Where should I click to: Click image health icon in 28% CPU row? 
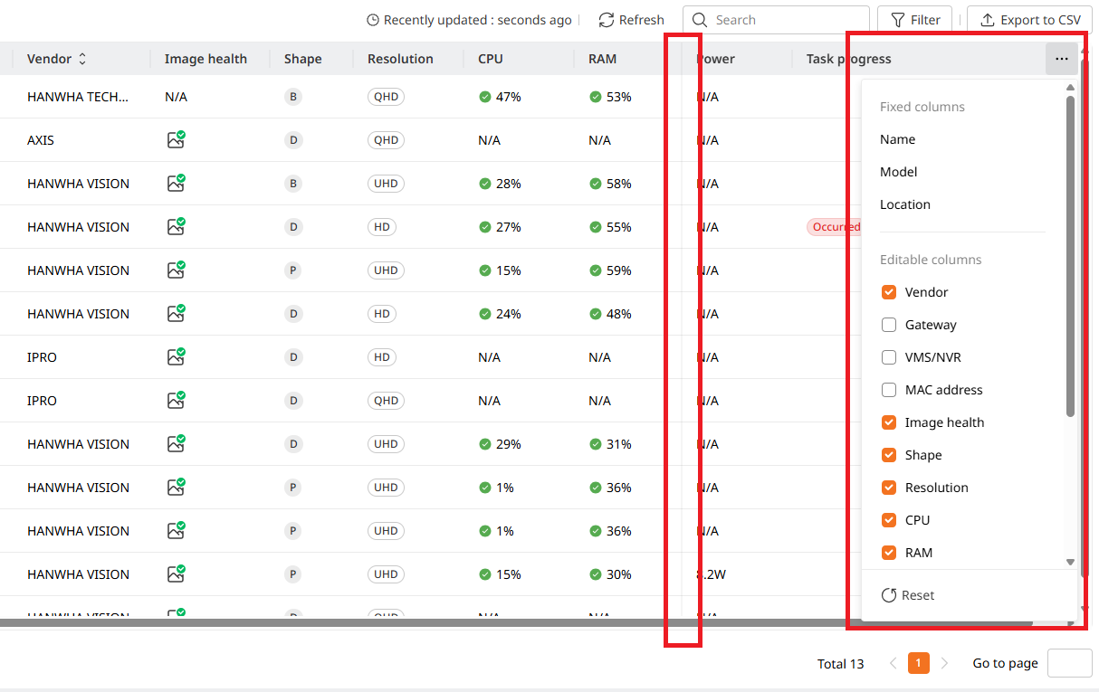[x=176, y=183]
